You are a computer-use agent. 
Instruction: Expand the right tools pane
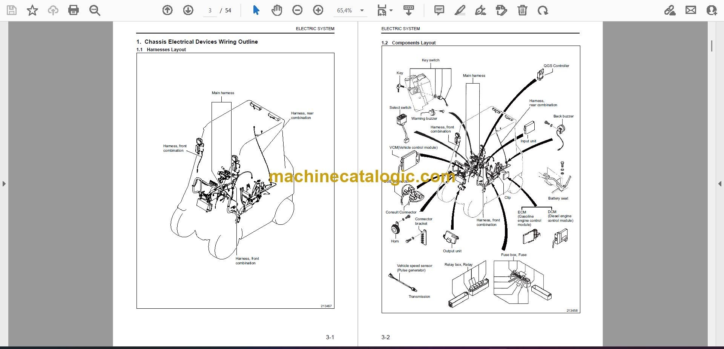click(720, 184)
